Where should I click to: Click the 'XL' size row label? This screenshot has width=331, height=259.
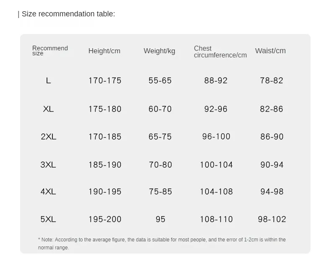[48, 109]
